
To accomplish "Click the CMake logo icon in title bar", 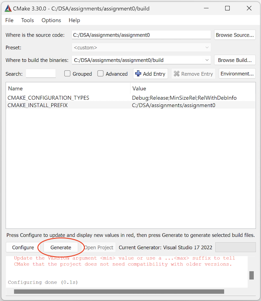I will pyautogui.click(x=8, y=8).
